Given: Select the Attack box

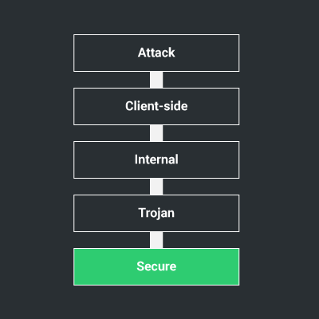Looking at the screenshot, I should pos(156,53).
